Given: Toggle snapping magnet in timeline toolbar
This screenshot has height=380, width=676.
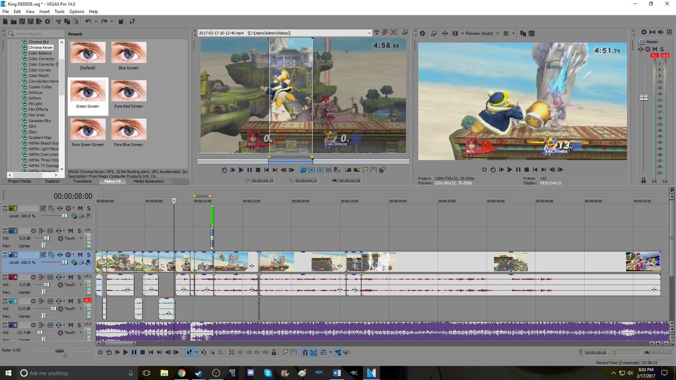Looking at the screenshot, I should [305, 352].
